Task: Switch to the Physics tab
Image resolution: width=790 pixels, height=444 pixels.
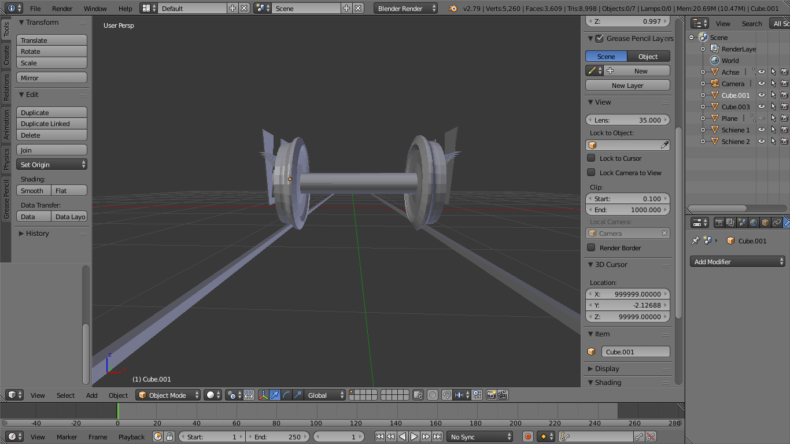Action: pos(6,159)
